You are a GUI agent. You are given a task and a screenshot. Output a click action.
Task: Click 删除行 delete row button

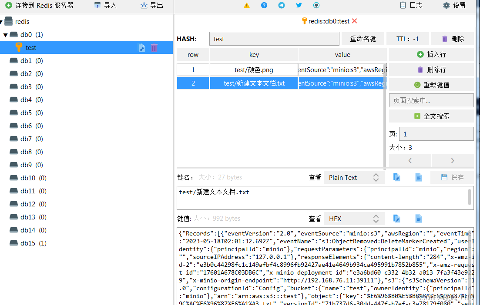431,70
